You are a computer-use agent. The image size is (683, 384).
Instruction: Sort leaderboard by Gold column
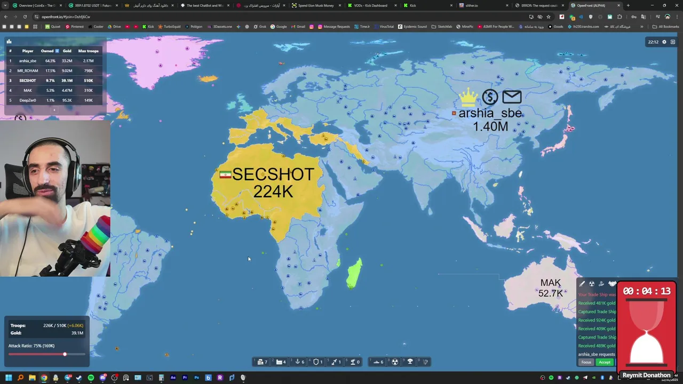click(x=67, y=51)
